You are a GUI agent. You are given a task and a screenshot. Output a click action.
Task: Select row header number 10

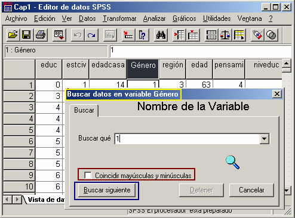click(19, 187)
